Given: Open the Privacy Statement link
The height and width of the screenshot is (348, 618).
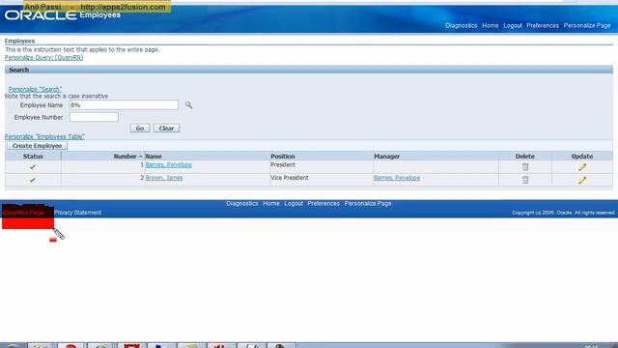Looking at the screenshot, I should coord(77,213).
